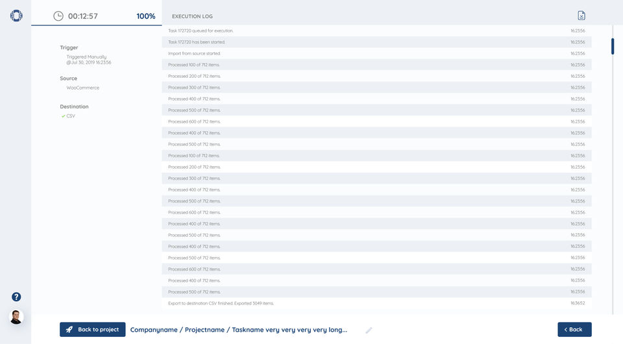This screenshot has width=623, height=344.
Task: Click the Trigger section label
Action: click(x=69, y=47)
